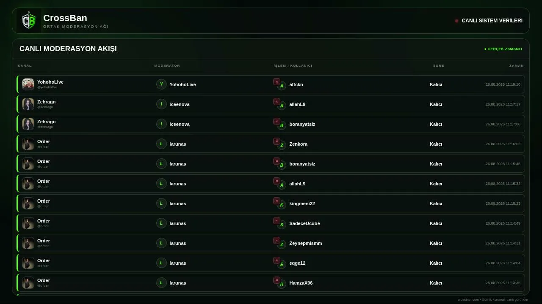
Task: Click the ban icon next to Zenkora
Action: (277, 141)
